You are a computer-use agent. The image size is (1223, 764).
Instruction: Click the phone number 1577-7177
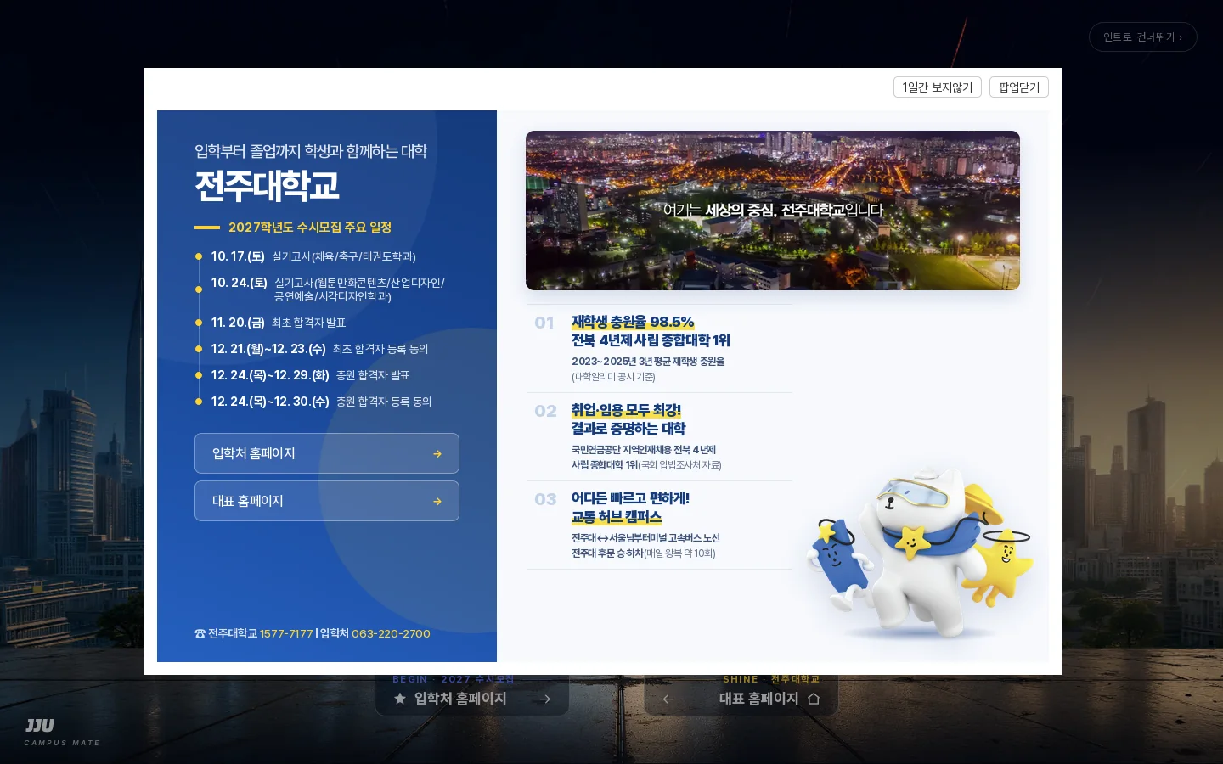286,633
